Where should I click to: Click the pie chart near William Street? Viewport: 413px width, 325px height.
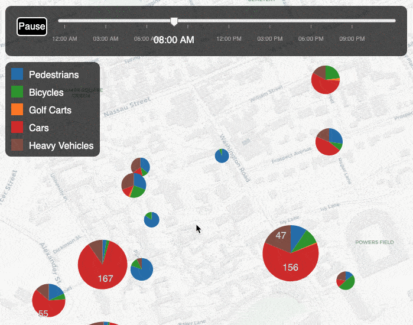[x=326, y=80]
